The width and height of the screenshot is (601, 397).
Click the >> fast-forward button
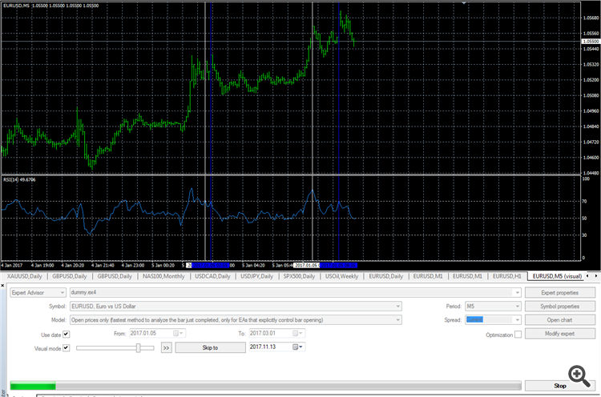click(x=166, y=348)
